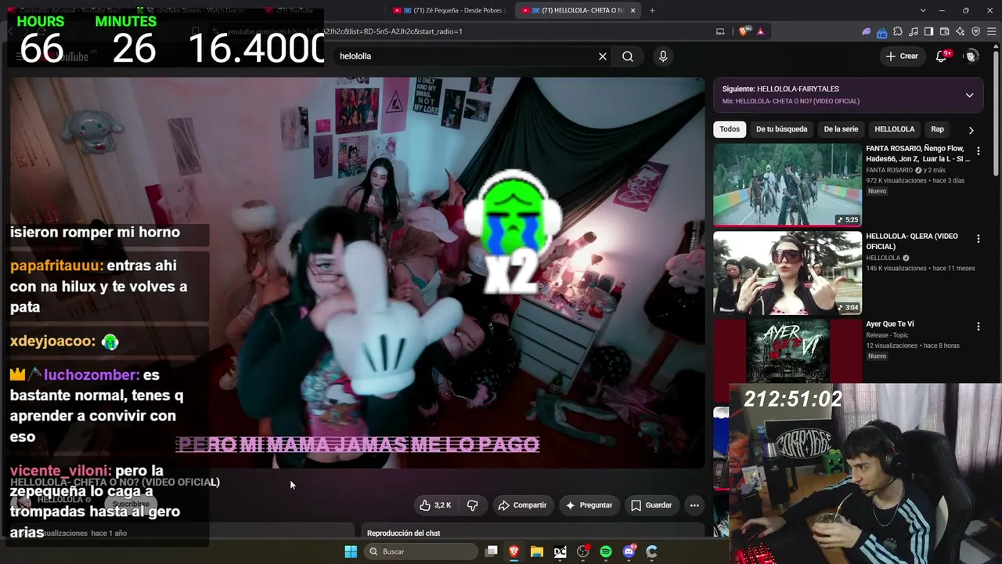Expand the Siguiente mix playlist panel
Viewport: 1002px width, 564px height.
coord(969,95)
